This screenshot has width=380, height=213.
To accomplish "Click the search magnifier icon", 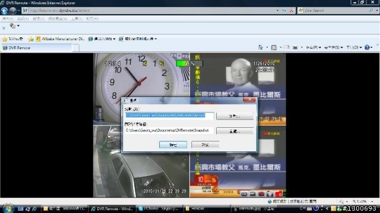I will point(371,11).
